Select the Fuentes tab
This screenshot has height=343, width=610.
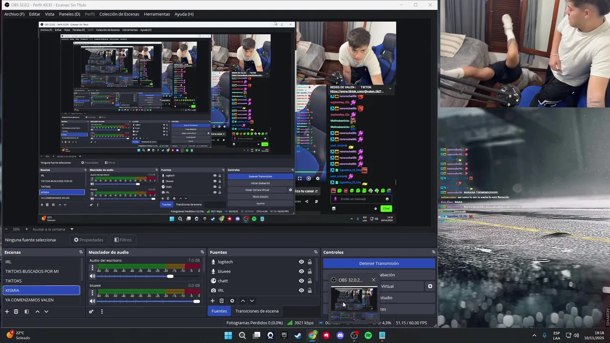pos(219,311)
